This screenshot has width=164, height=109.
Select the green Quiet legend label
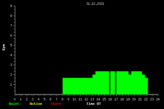tap(14, 104)
